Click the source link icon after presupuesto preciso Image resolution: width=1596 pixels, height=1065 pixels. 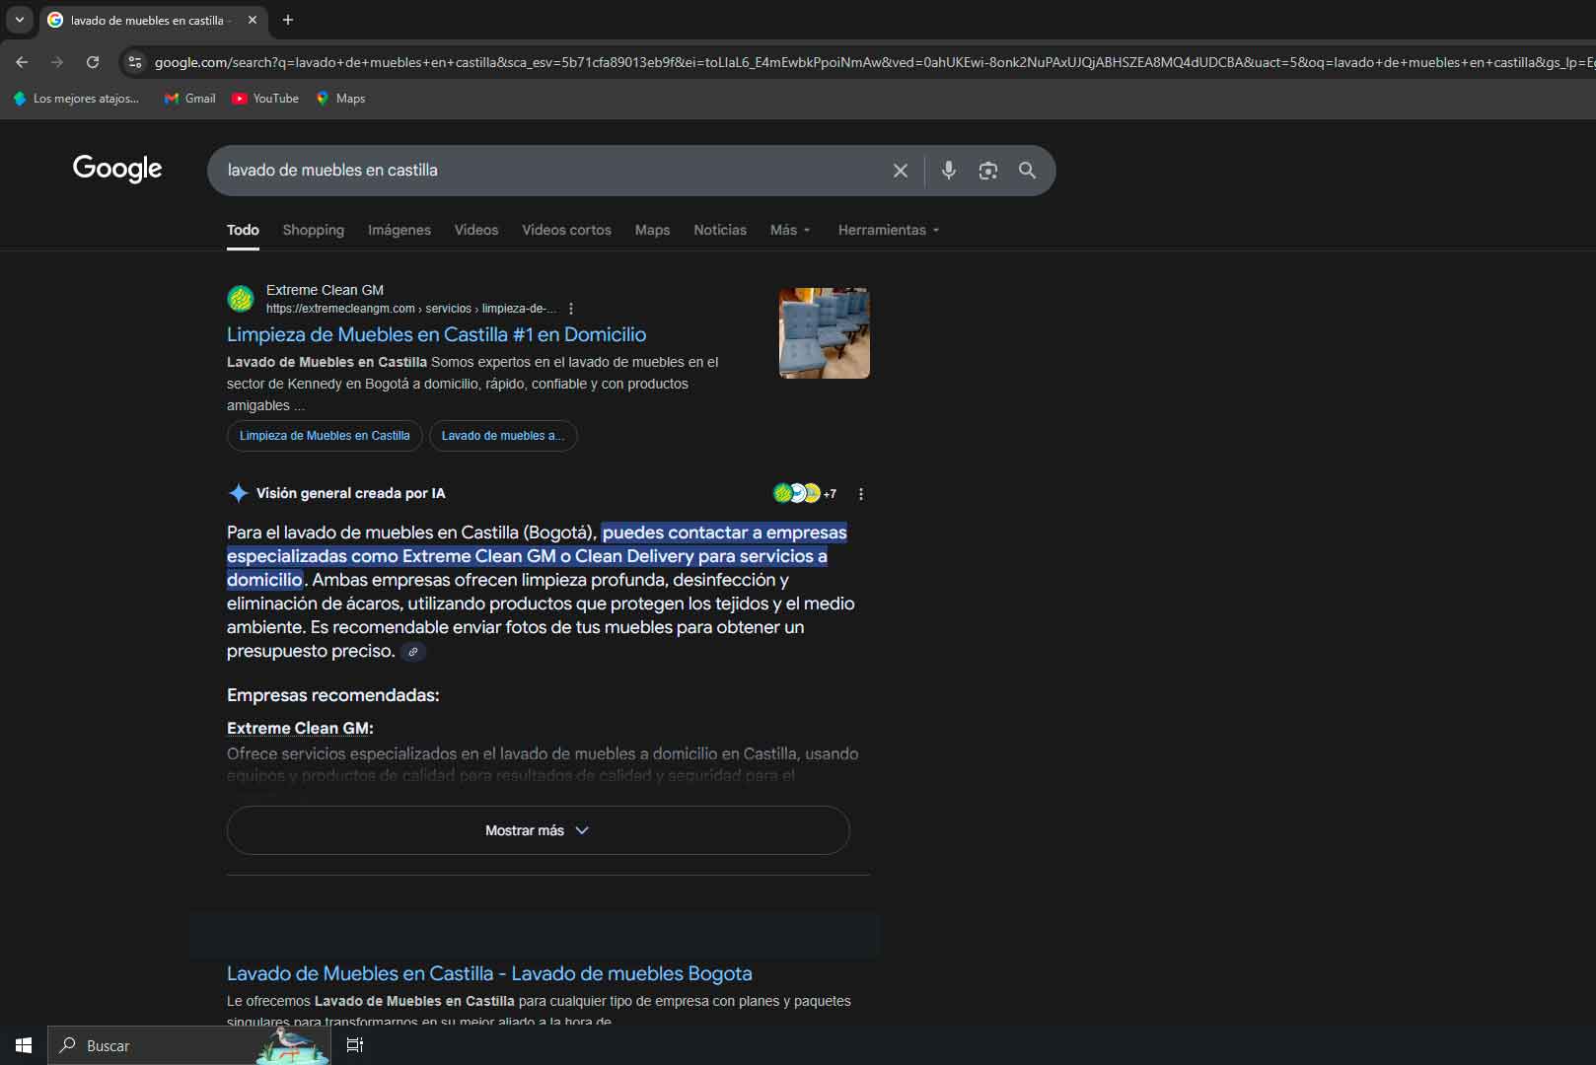pyautogui.click(x=413, y=652)
